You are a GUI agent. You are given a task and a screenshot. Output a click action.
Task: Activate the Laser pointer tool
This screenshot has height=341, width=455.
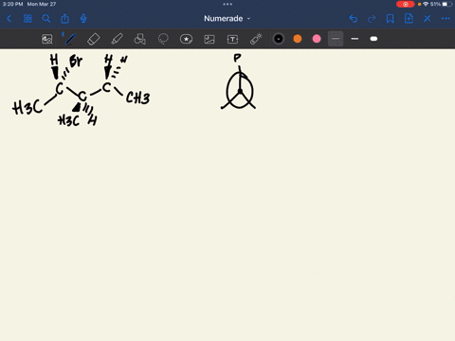pyautogui.click(x=256, y=39)
